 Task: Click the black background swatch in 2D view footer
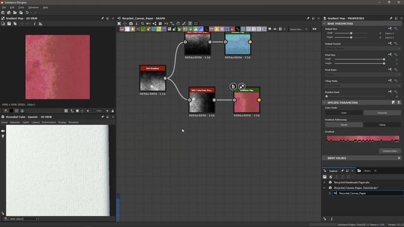11,111
